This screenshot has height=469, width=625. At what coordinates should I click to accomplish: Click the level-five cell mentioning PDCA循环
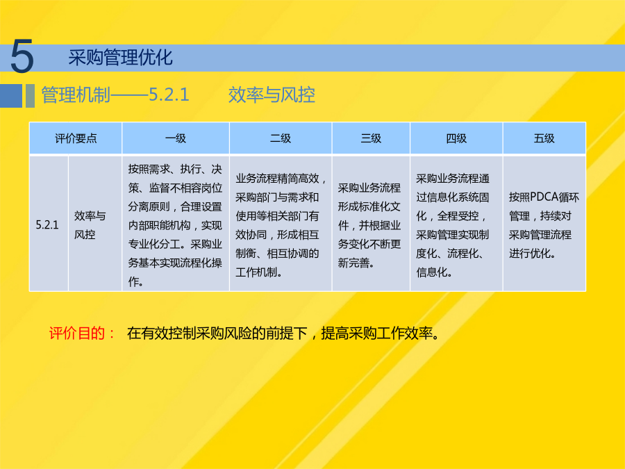(x=544, y=224)
